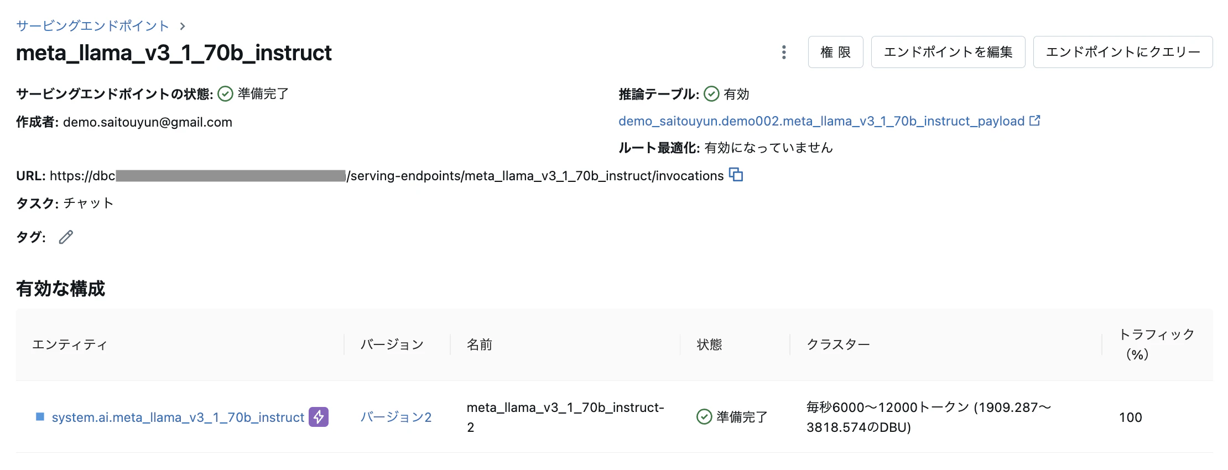Viewport: 1228px width, 470px height.
Task: Copy the endpoint URL with copy icon
Action: click(736, 175)
